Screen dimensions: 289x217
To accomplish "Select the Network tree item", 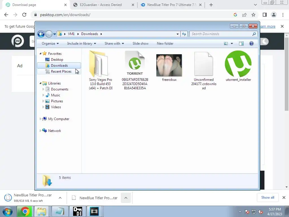I will [x=54, y=131].
